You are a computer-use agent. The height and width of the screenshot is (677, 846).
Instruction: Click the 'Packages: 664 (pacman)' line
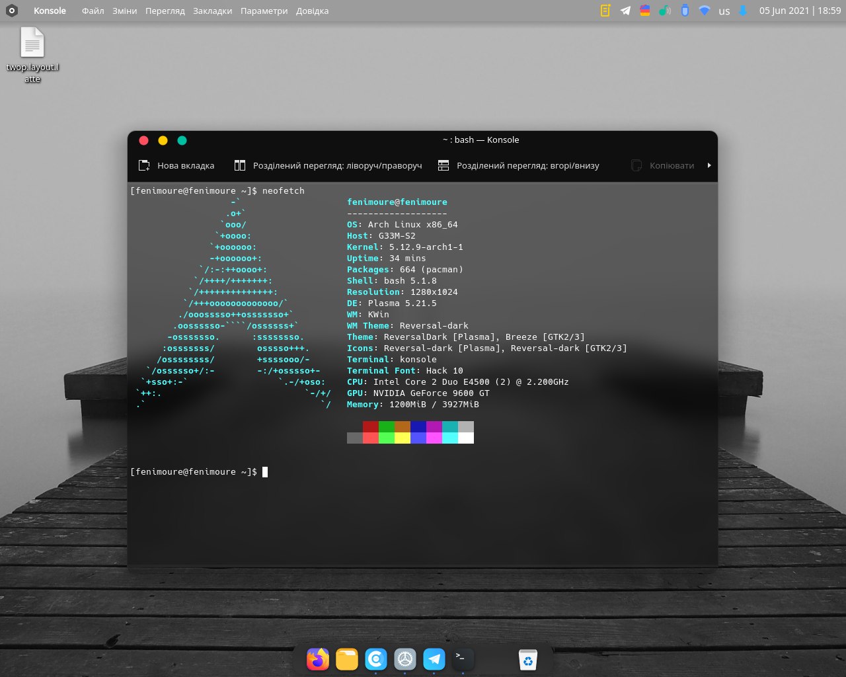pos(405,269)
